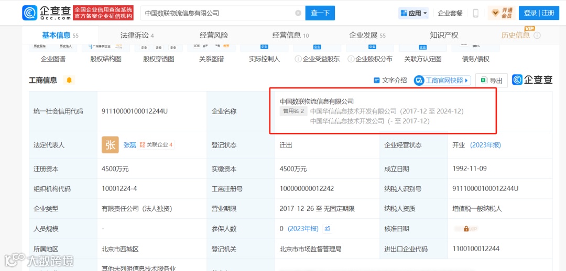Click the 登录 | 注册 button
The image size is (566, 271).
click(539, 13)
